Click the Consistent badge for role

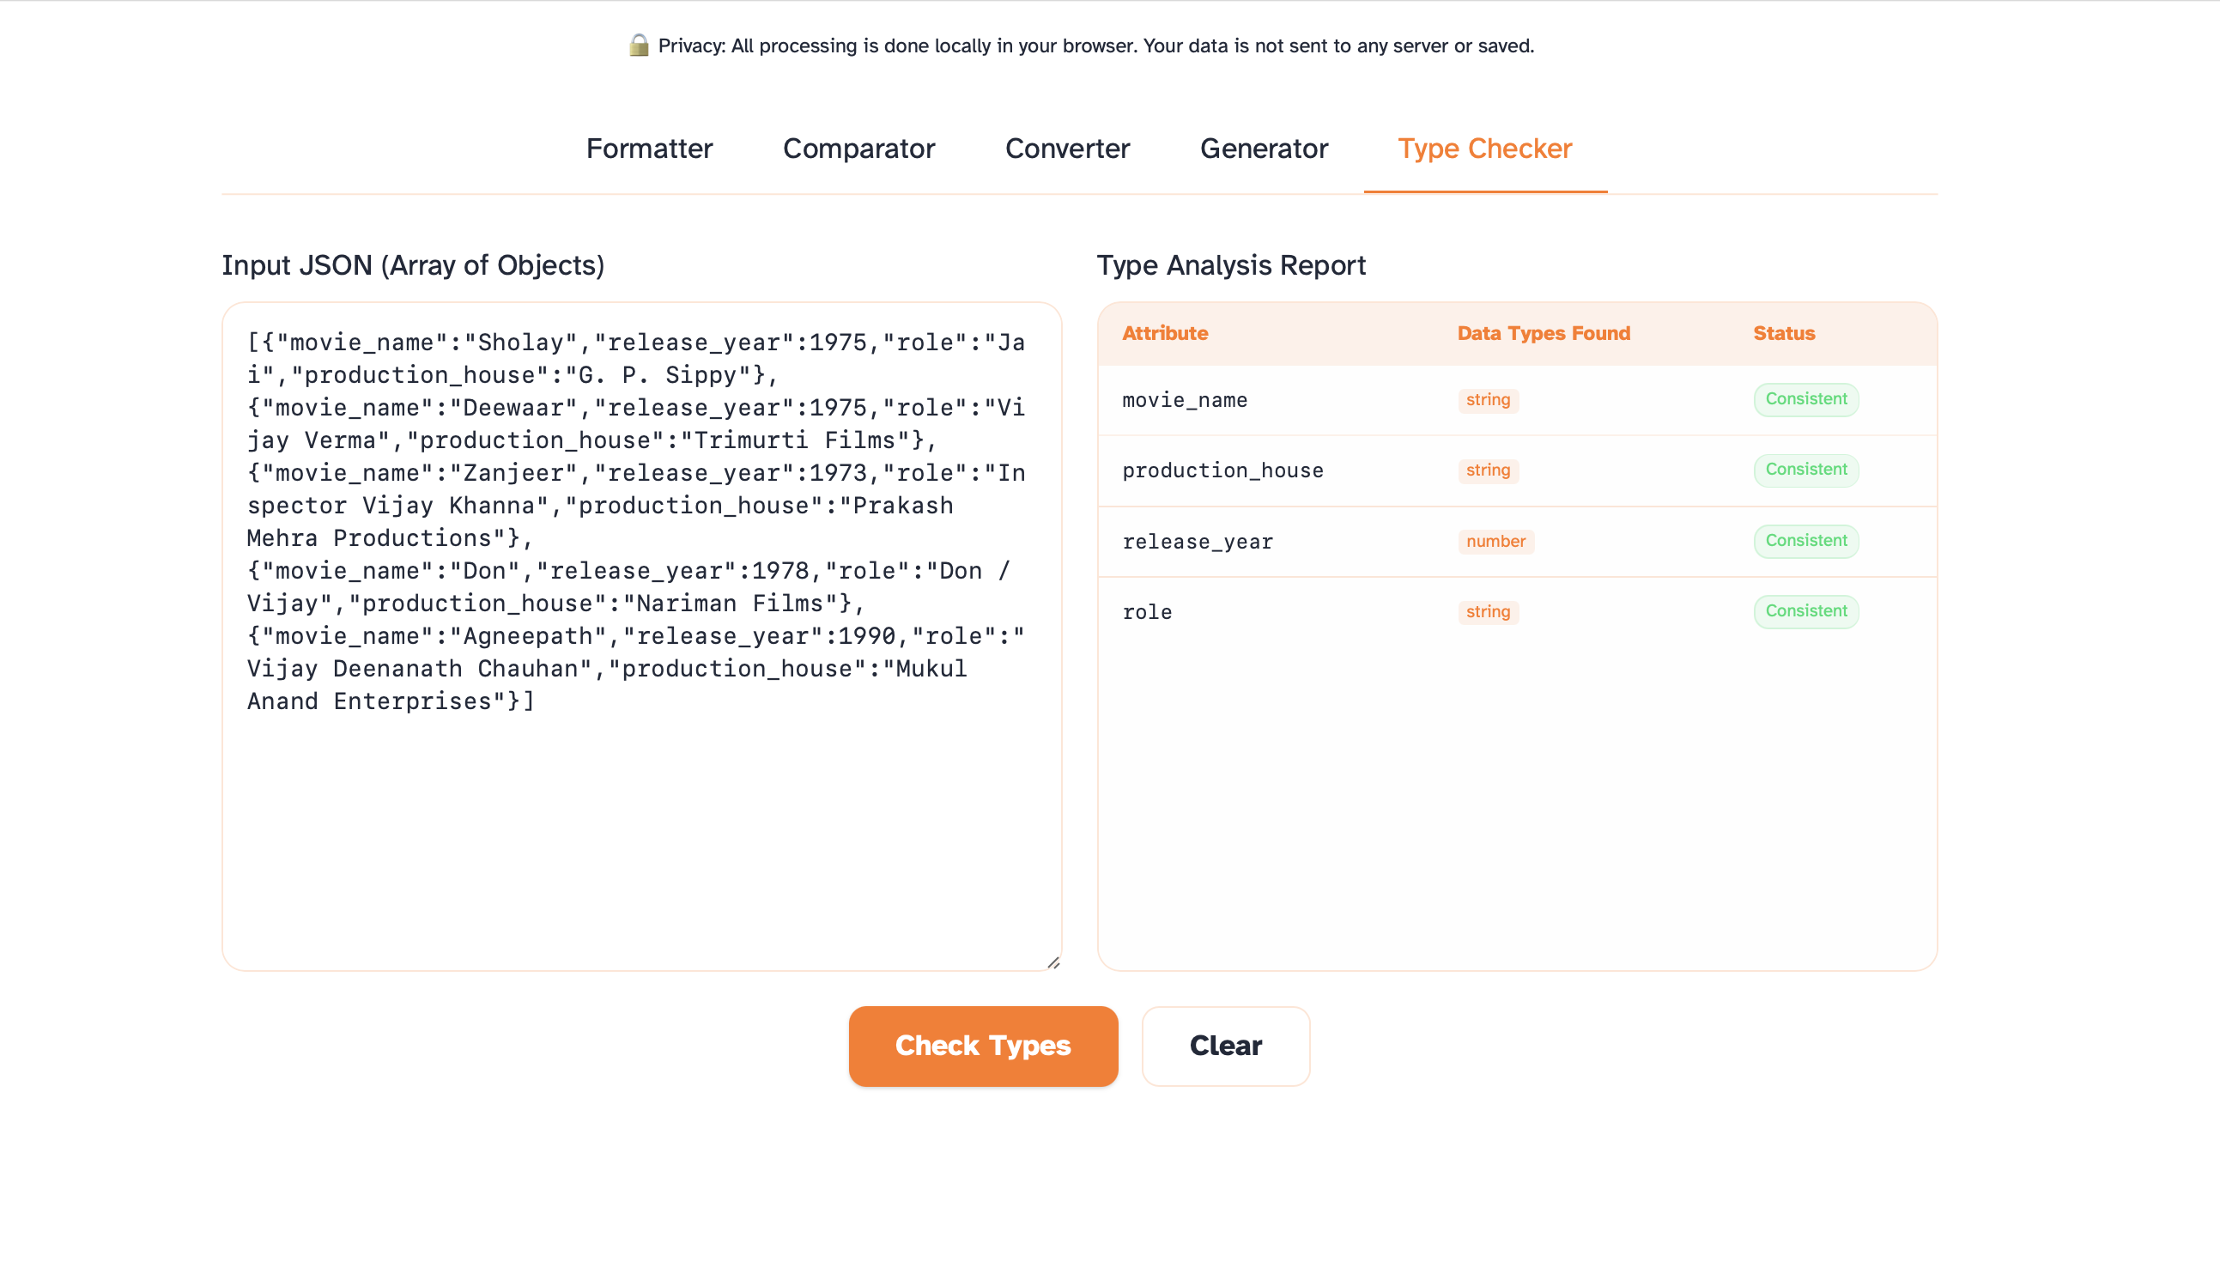tap(1805, 610)
